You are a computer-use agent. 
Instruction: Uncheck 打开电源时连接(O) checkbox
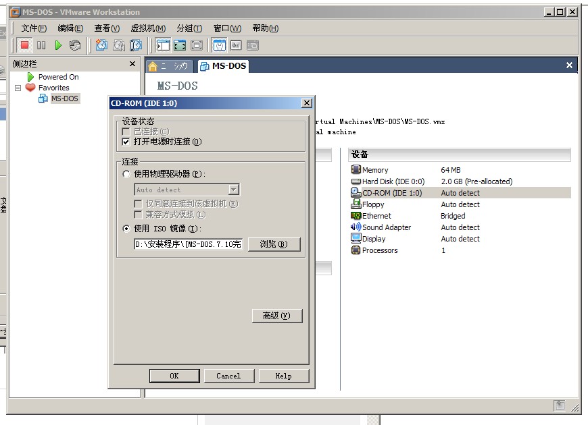tap(126, 142)
